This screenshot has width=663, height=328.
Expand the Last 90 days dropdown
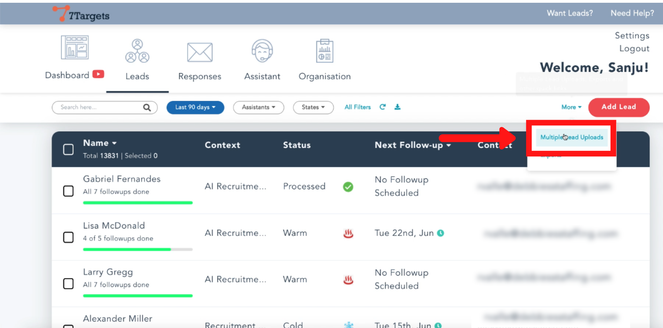pyautogui.click(x=195, y=107)
